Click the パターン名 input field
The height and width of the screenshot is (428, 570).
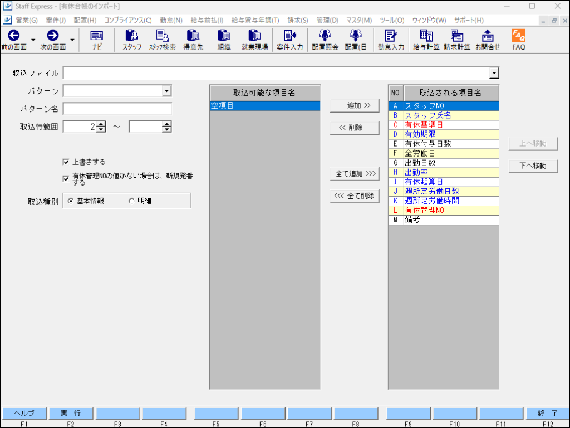pos(117,109)
